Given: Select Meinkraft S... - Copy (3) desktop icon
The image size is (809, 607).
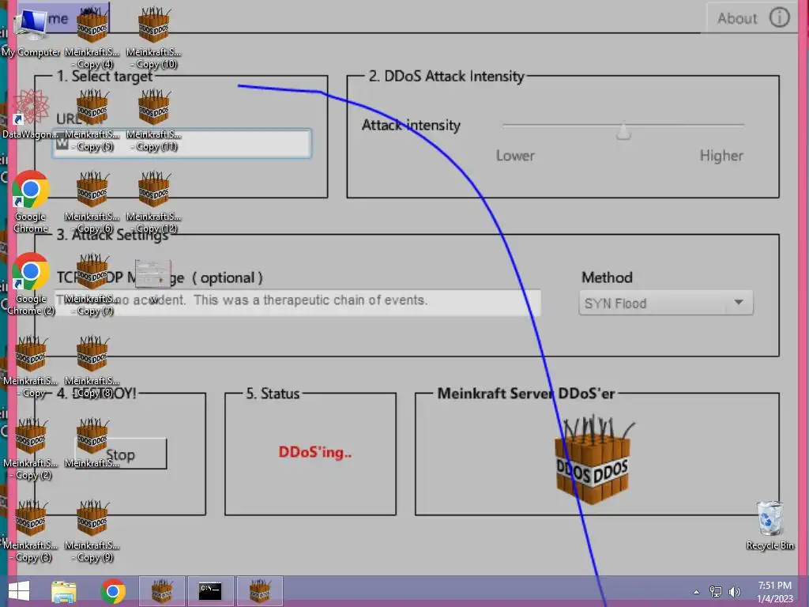Looking at the screenshot, I should click(x=31, y=530).
